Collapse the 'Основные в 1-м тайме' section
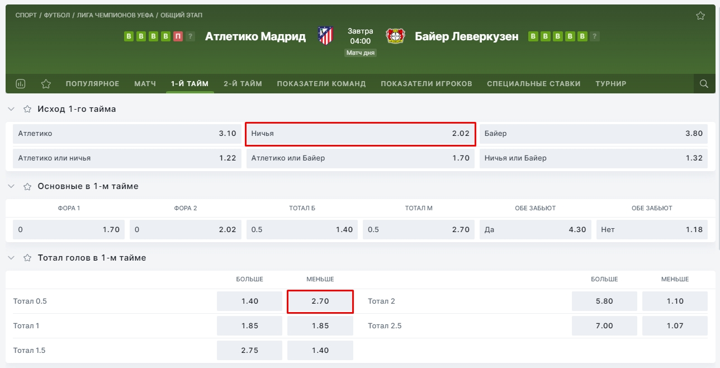The image size is (720, 368). (12, 186)
